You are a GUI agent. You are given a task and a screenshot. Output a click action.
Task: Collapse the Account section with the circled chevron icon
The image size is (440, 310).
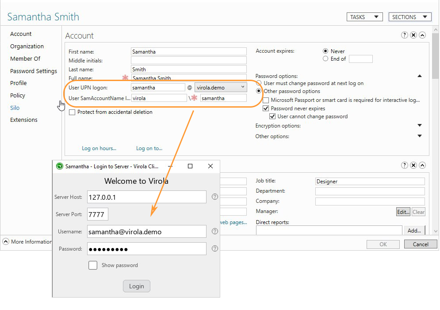click(x=422, y=35)
